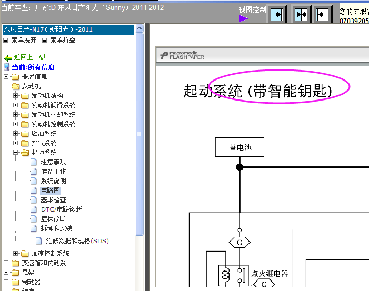Select 发动机润滑系统 label
Screen dimensions: 369x291
coord(53,105)
